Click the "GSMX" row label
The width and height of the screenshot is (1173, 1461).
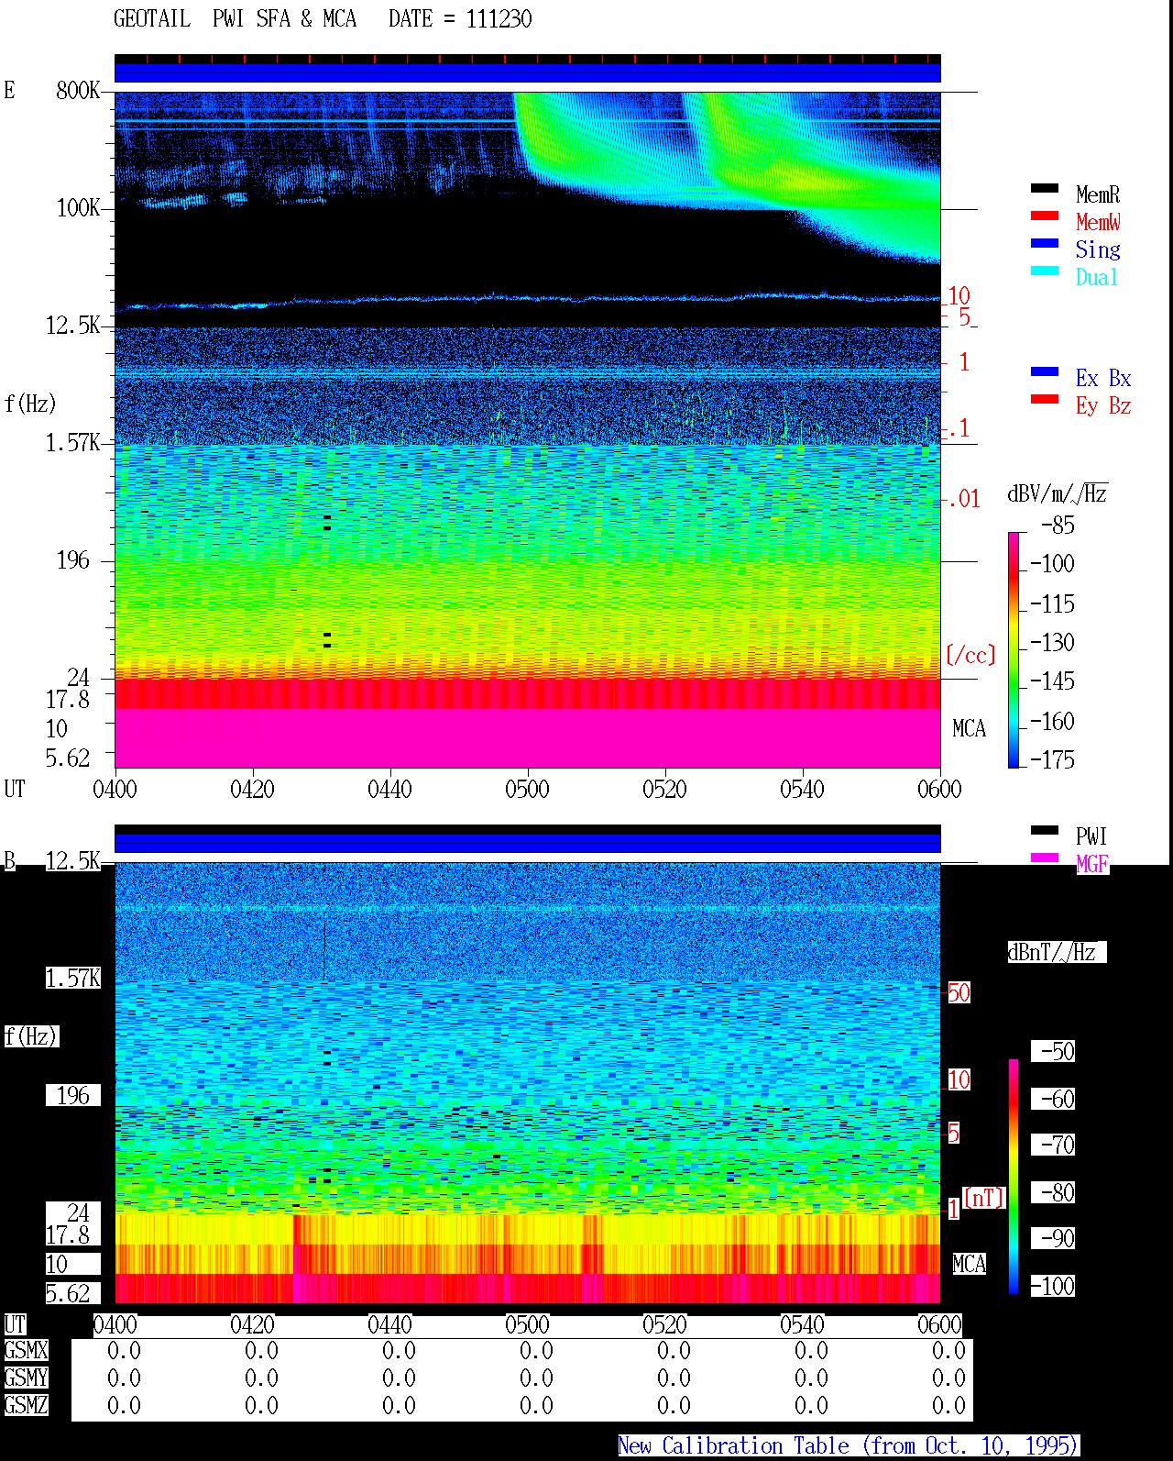[x=26, y=1350]
